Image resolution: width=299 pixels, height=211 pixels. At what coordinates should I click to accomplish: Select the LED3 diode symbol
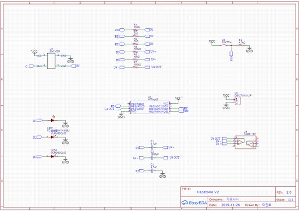coord(52,156)
